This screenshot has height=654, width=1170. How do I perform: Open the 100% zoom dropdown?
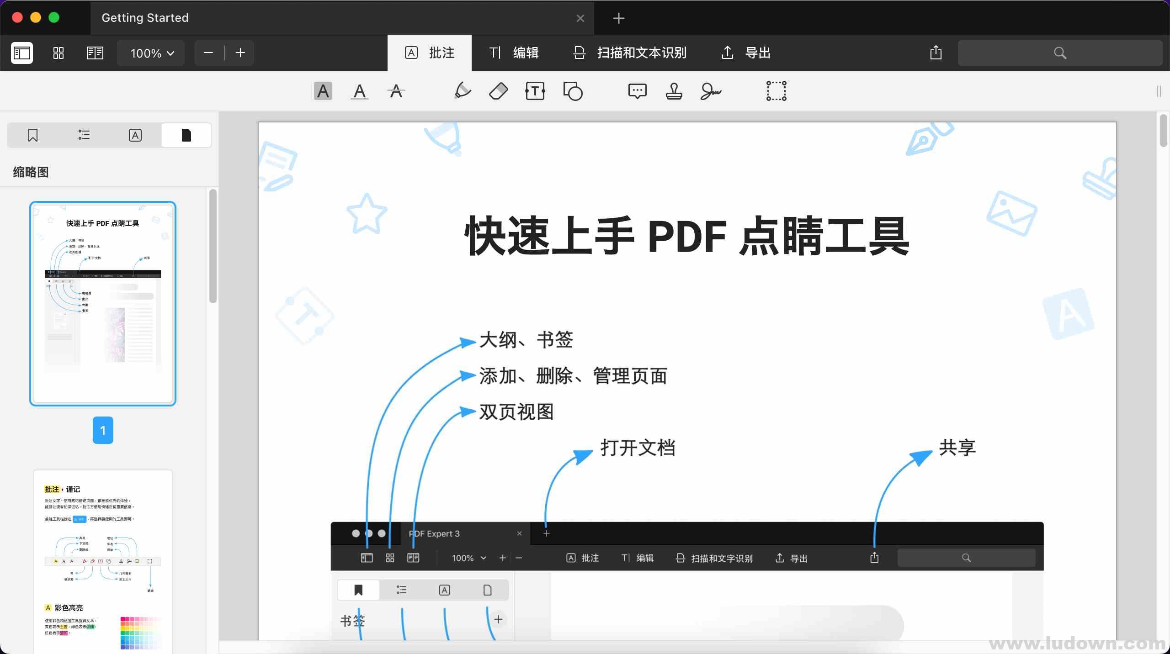[x=151, y=53]
